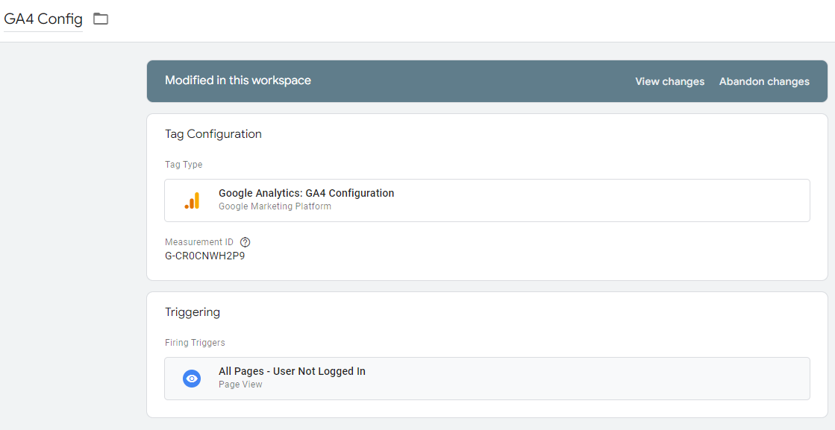Click empty space in the firing trigger row
The width and height of the screenshot is (835, 430).
coord(597,379)
